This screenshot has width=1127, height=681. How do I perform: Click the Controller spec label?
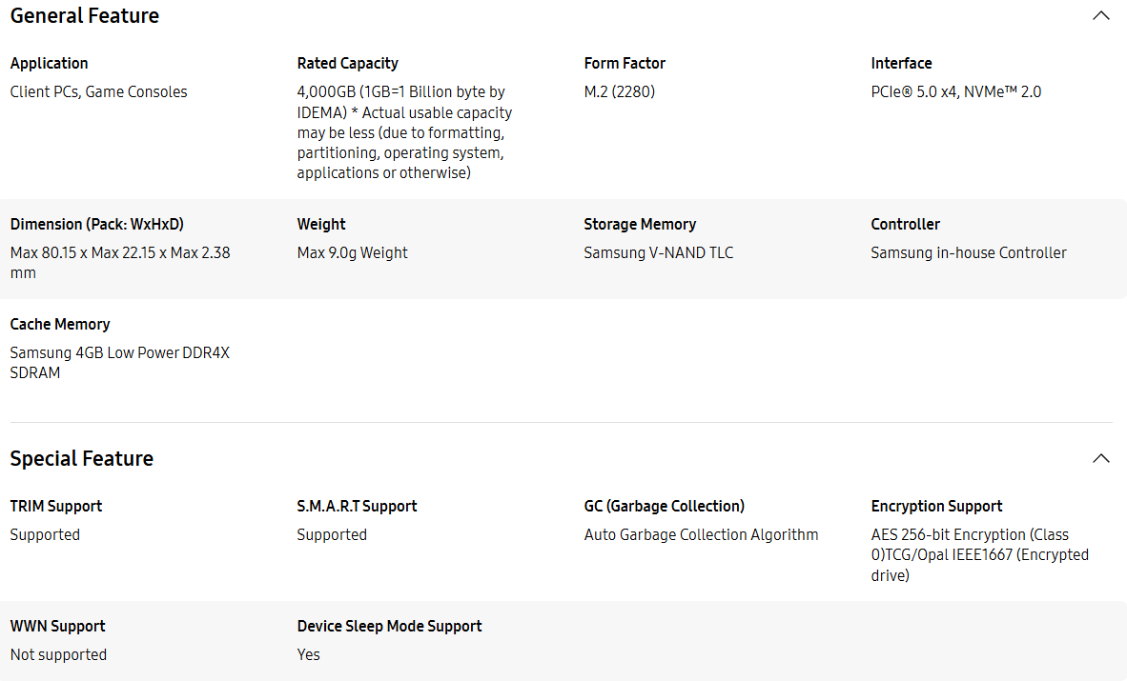pos(905,224)
